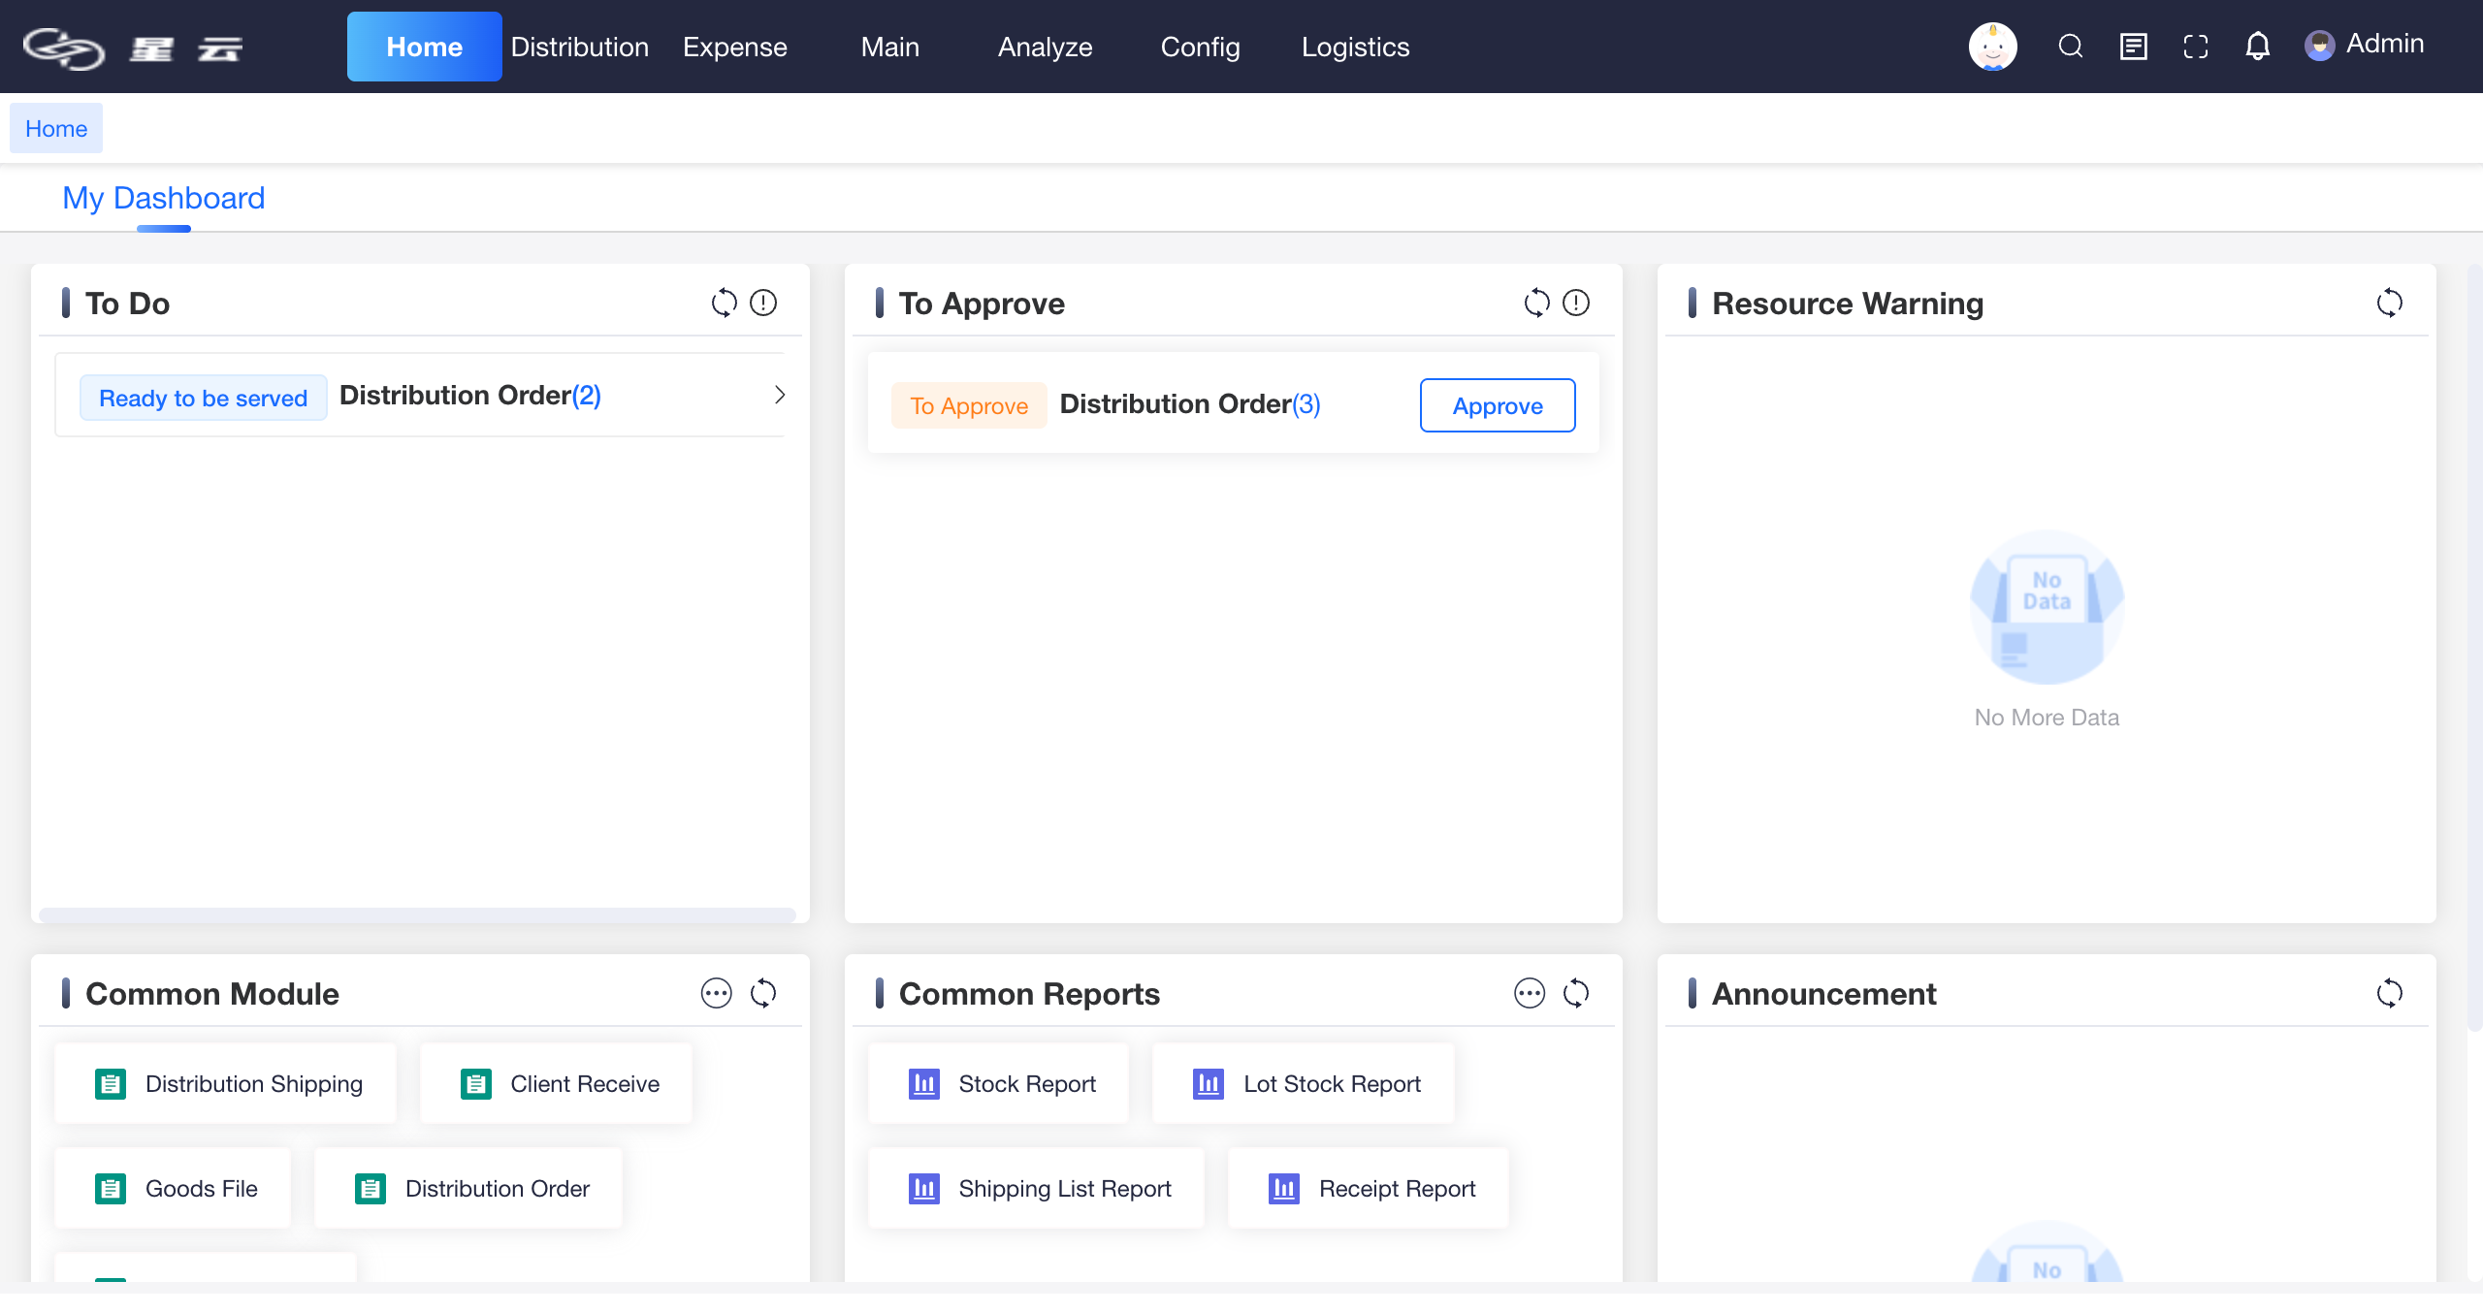Toggle fullscreen mode icon
Screen dimensions: 2483x1313
coord(2195,47)
